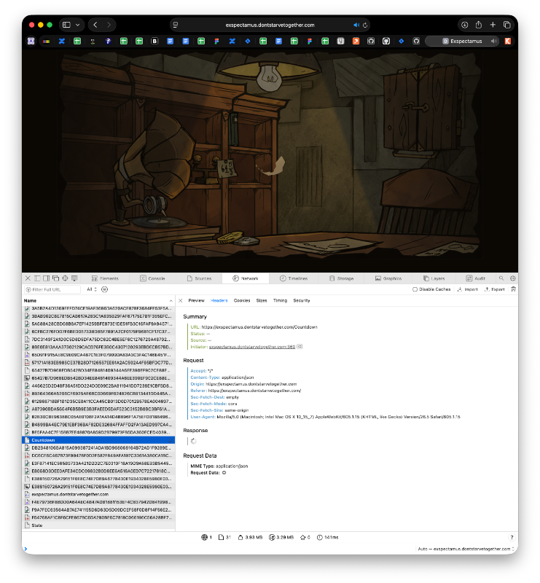This screenshot has width=540, height=583.
Task: Click the inspector search magnifier icon
Action: pyautogui.click(x=501, y=278)
